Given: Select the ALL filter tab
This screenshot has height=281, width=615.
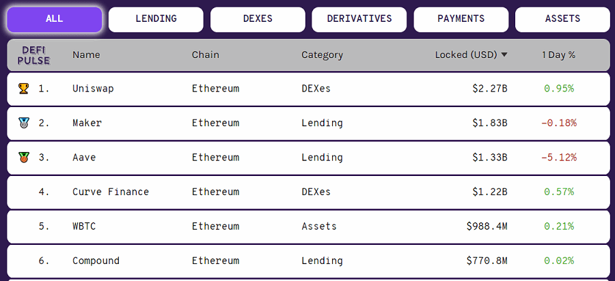Looking at the screenshot, I should pos(55,19).
